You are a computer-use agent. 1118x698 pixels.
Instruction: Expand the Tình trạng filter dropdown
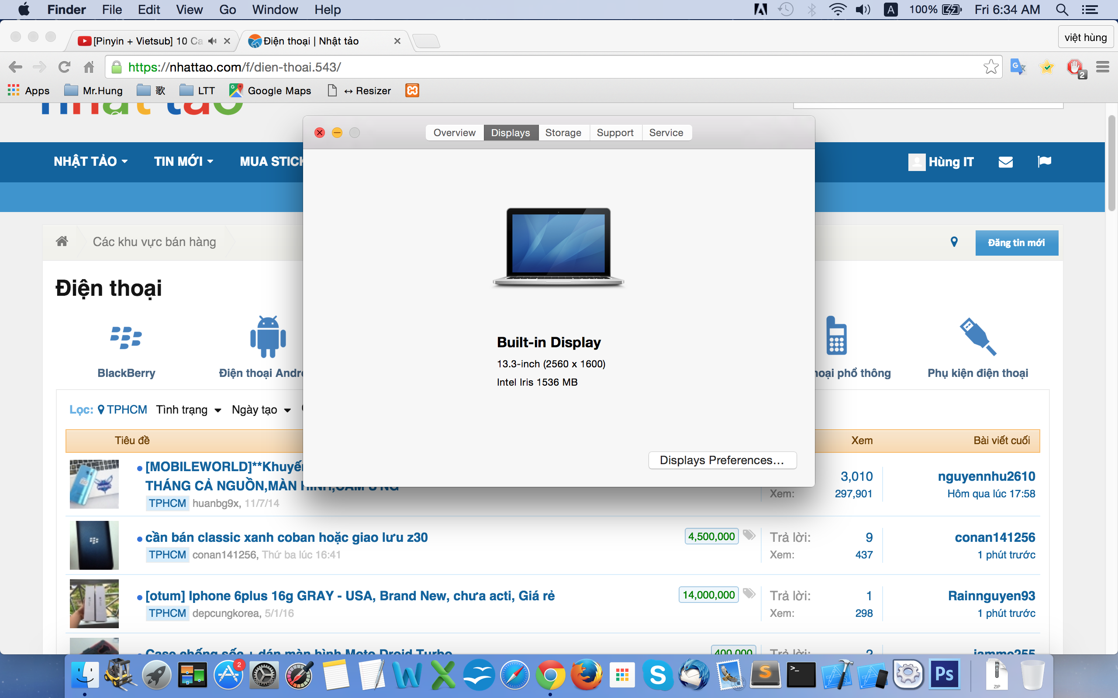[x=189, y=410]
